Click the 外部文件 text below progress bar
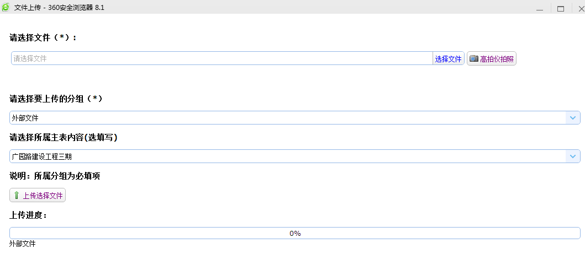Image resolution: width=585 pixels, height=254 pixels. 23,244
